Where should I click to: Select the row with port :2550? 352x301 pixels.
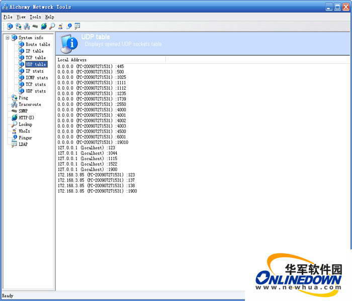(92, 104)
